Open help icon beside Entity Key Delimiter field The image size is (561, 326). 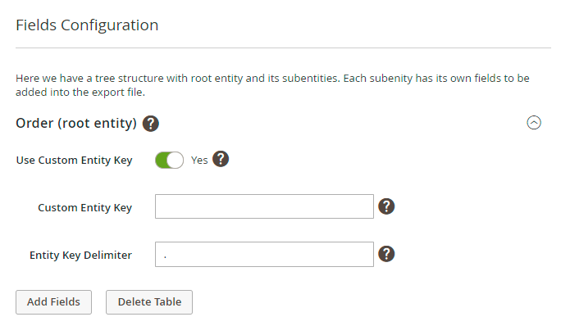(x=386, y=254)
